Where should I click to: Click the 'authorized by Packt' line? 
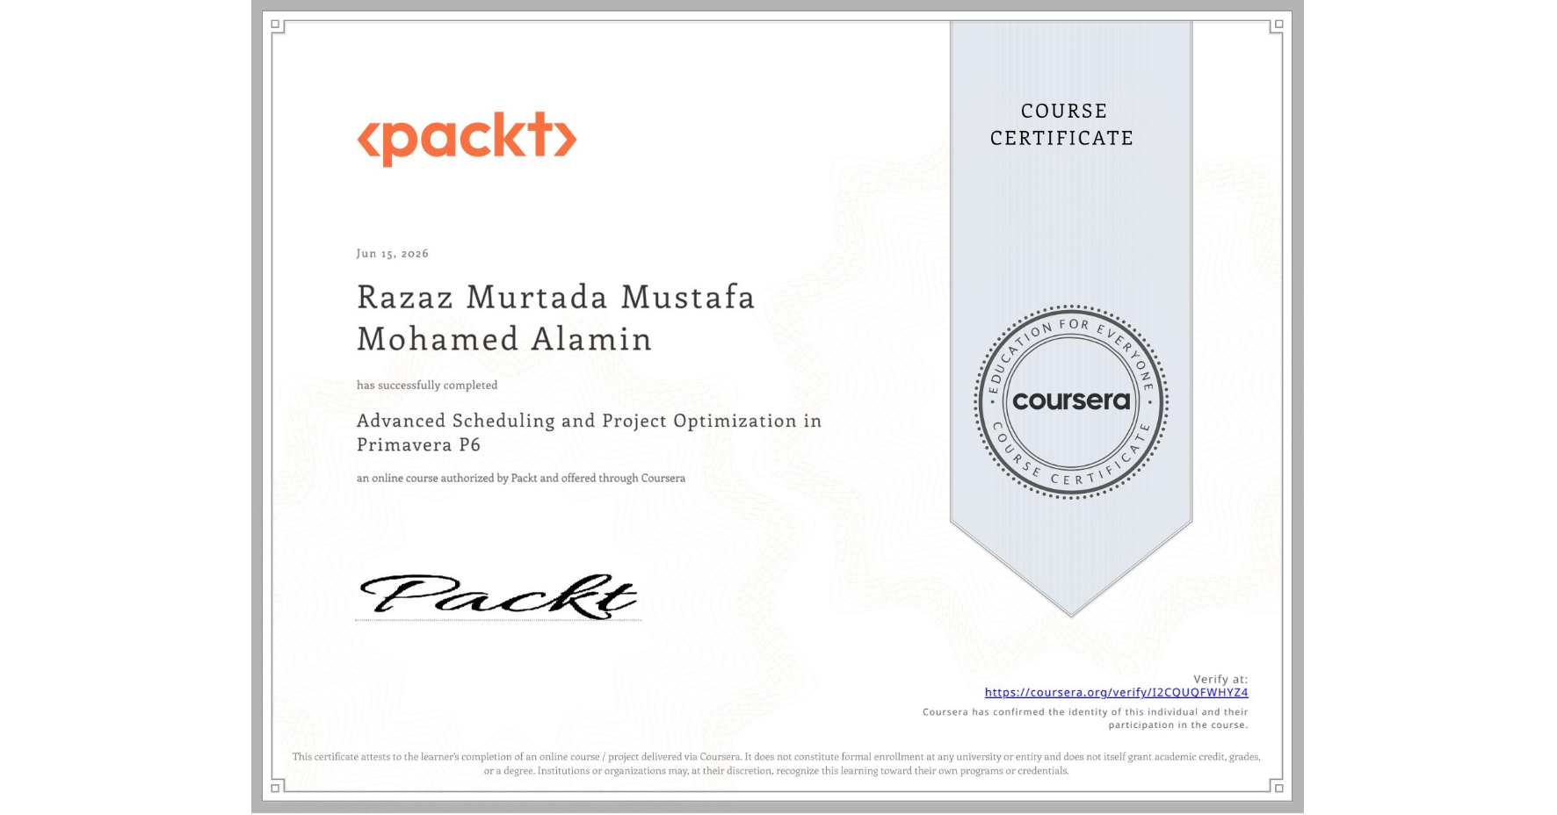[521, 478]
